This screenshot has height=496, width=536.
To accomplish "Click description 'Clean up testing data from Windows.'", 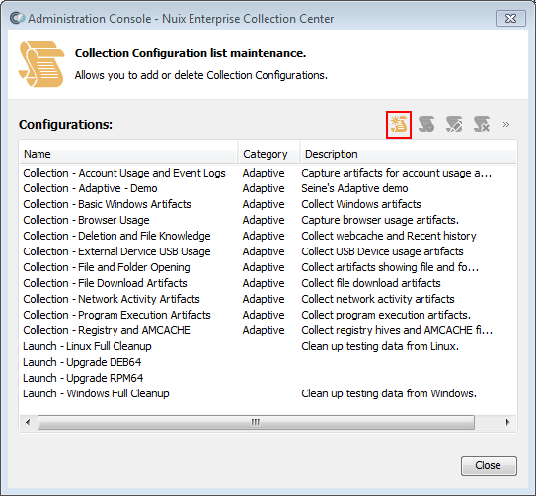I will point(389,393).
